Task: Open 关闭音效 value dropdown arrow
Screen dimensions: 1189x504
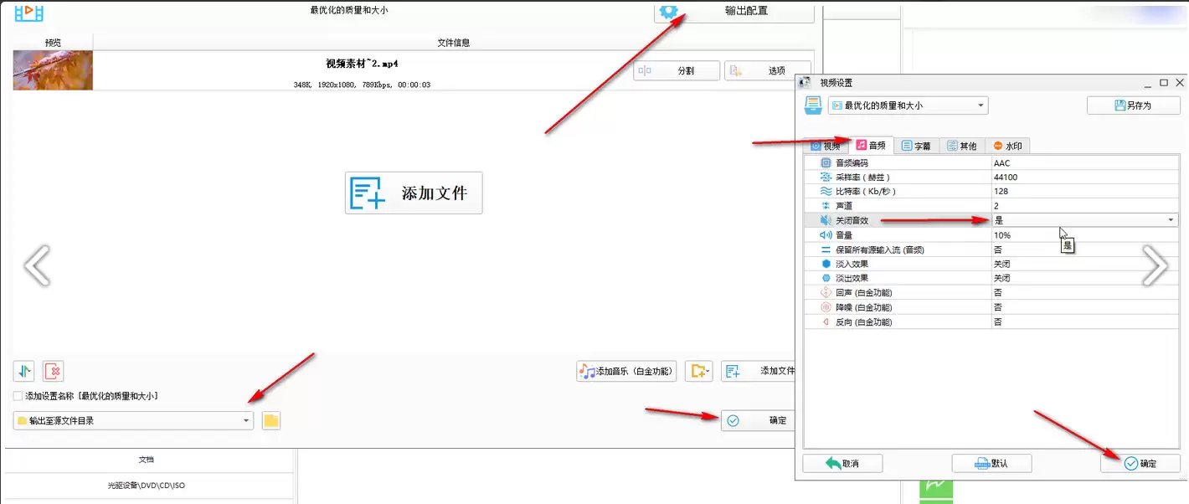Action: (1171, 220)
